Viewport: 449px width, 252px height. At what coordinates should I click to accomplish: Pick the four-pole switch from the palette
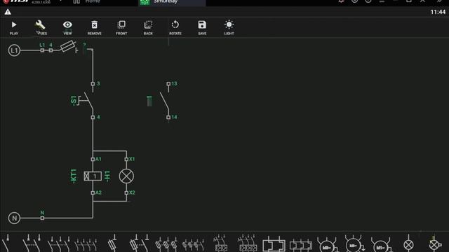(x=86, y=244)
